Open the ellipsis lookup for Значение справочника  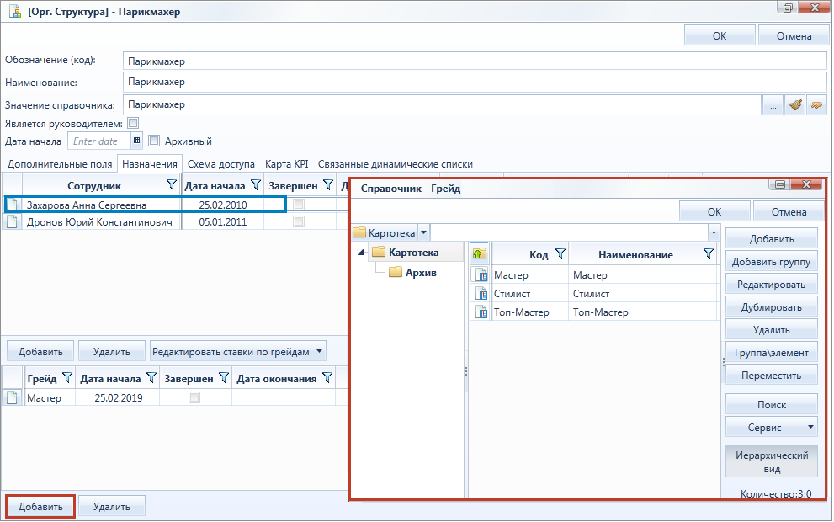click(x=773, y=105)
